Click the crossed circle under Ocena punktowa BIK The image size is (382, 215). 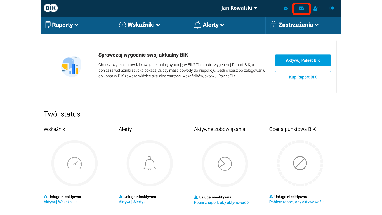pyautogui.click(x=300, y=163)
